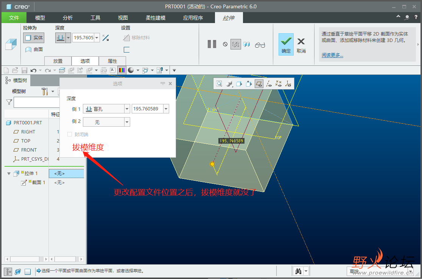Open the shaded display style icon in graphics toolbar
422x279 pixels.
pyautogui.click(x=229, y=84)
